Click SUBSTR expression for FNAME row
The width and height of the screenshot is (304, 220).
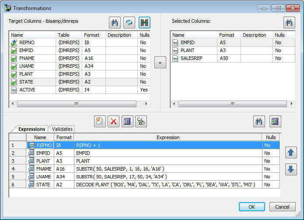point(168,169)
